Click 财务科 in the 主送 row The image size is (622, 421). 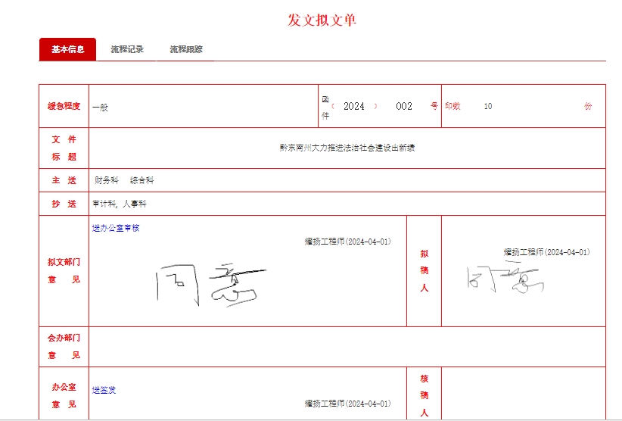[107, 180]
